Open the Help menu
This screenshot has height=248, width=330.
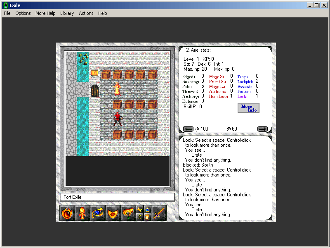pyautogui.click(x=102, y=13)
